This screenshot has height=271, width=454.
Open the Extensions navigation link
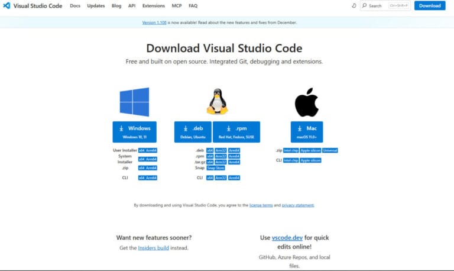tap(154, 6)
